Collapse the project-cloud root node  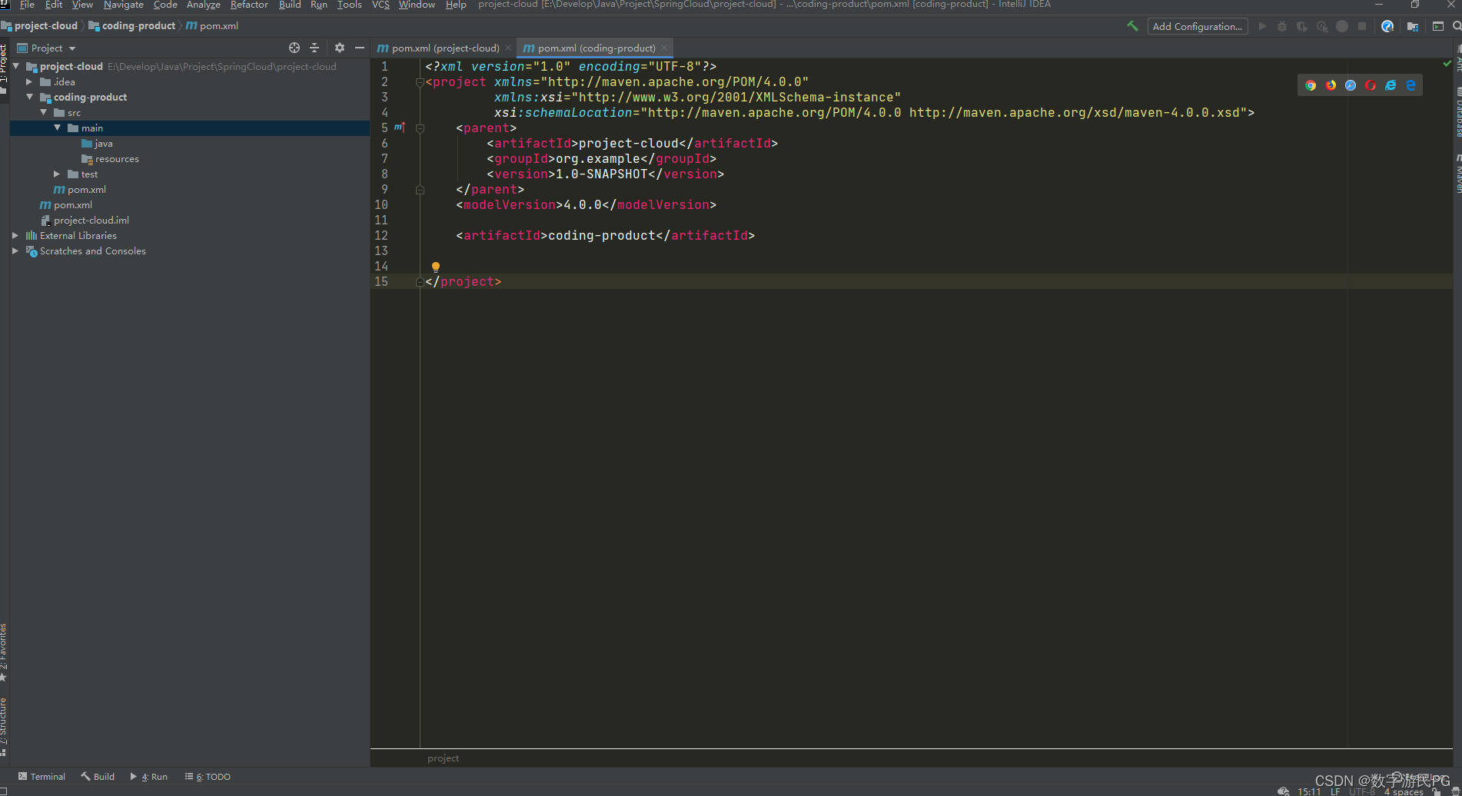pos(16,66)
